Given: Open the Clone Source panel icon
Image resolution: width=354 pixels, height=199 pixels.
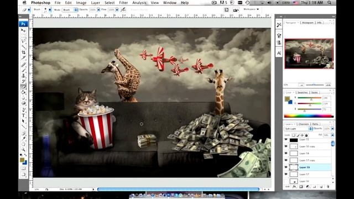Looking at the screenshot, I should [279, 43].
